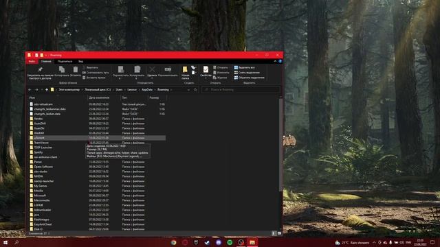Screen dimensions: 440x247
Task: Click Выделить все (Select all) in ribbon
Action: pyautogui.click(x=245, y=68)
